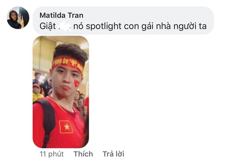Click the yellow star on the flag patch
Viewport: 233px width, 163px height.
[67, 127]
